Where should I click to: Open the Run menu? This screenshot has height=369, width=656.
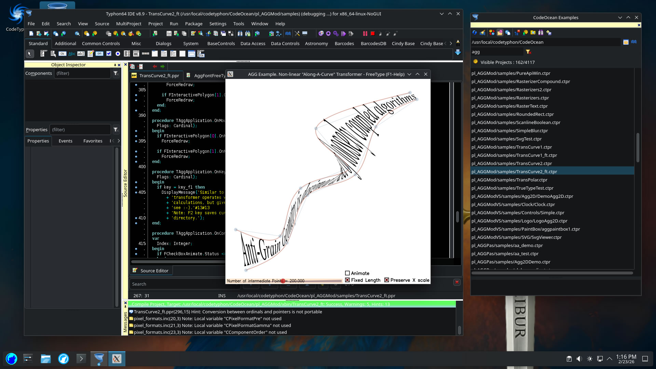tap(174, 24)
